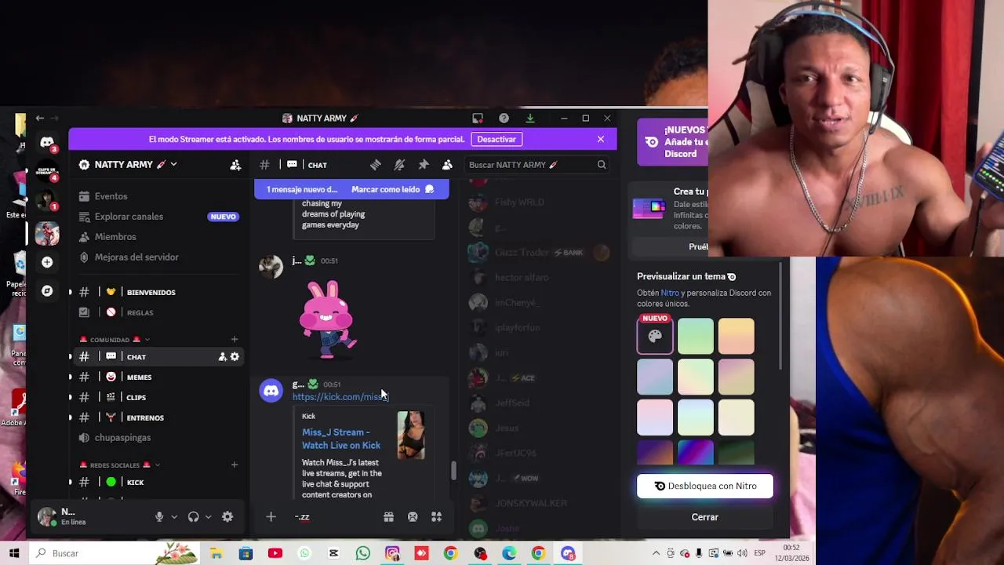The width and height of the screenshot is (1004, 565).
Task: Open Discord direct messages home icon
Action: (x=47, y=142)
